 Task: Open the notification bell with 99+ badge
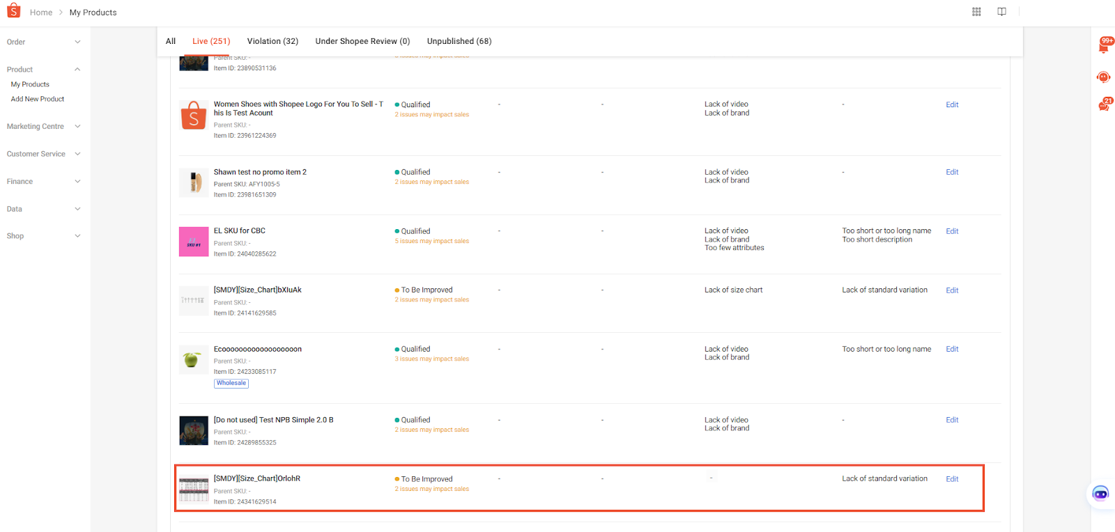[1105, 45]
